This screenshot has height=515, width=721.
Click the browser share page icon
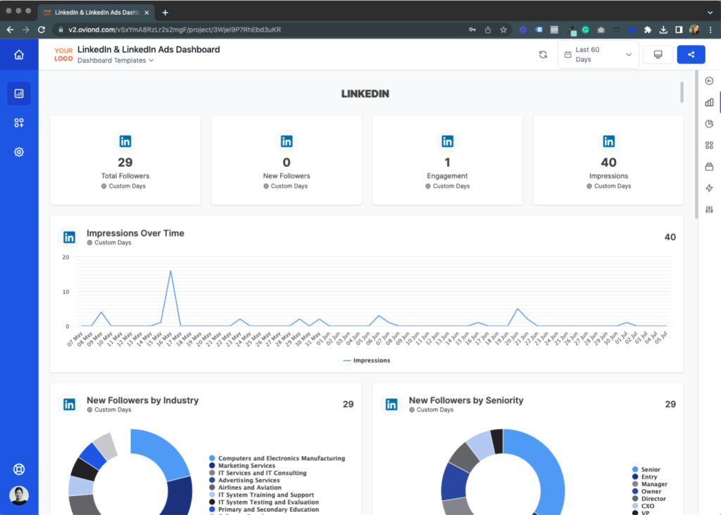point(488,30)
